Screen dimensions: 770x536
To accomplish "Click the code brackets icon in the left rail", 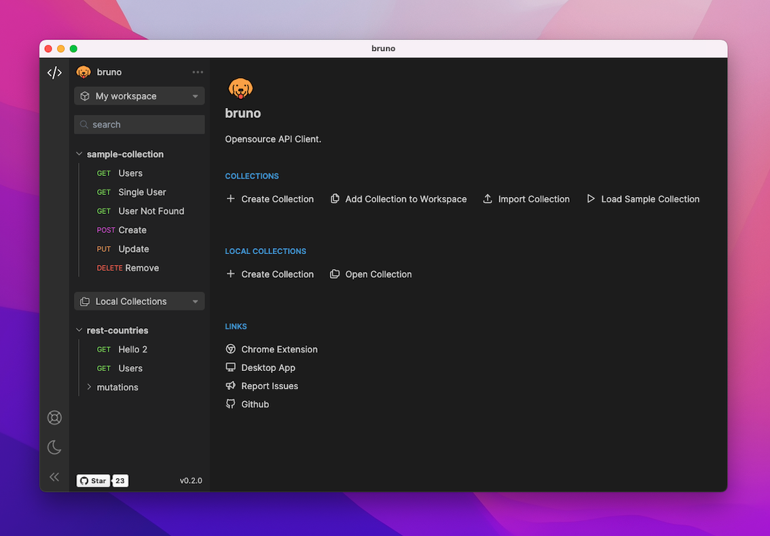I will point(54,73).
